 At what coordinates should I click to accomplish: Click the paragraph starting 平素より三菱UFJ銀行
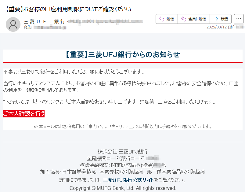coord(74,72)
